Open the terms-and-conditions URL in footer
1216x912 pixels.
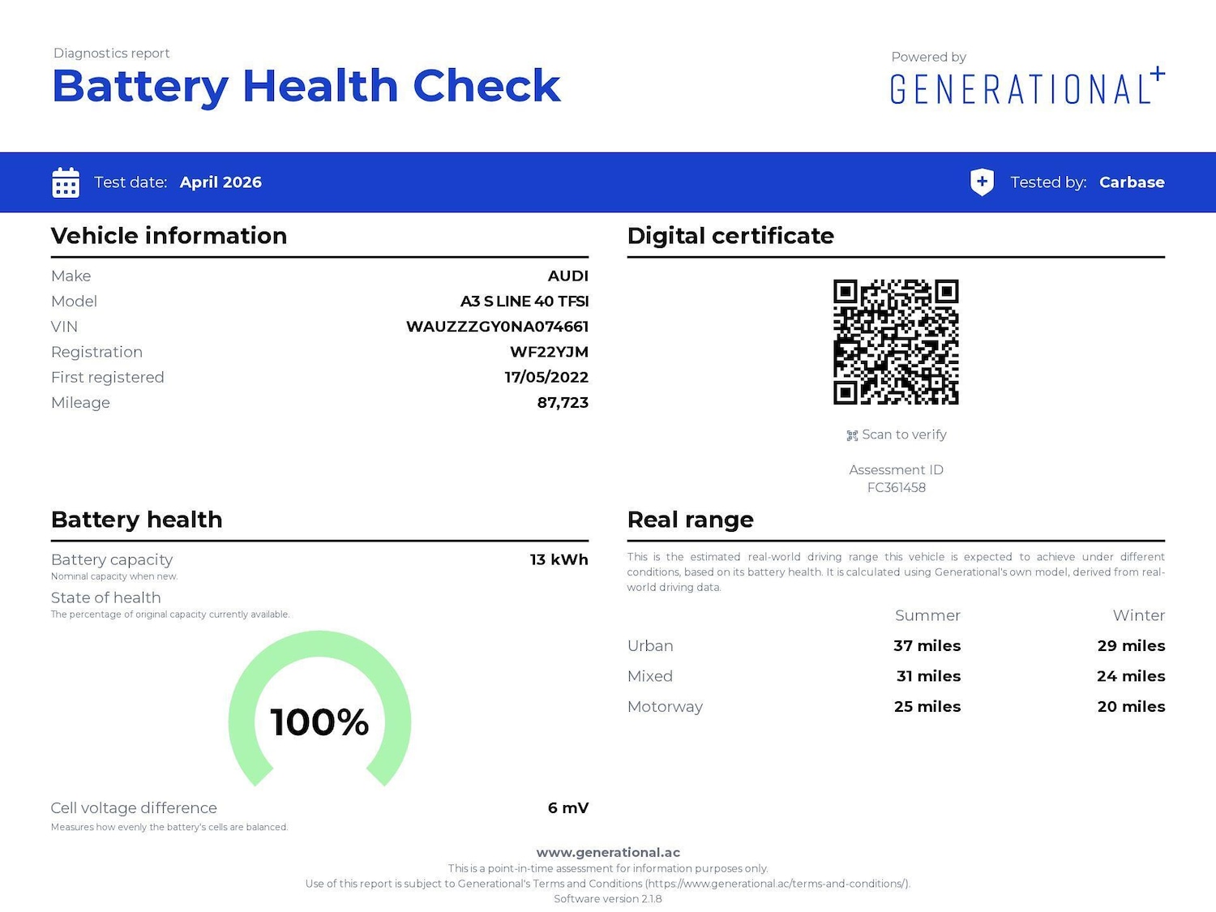[777, 884]
